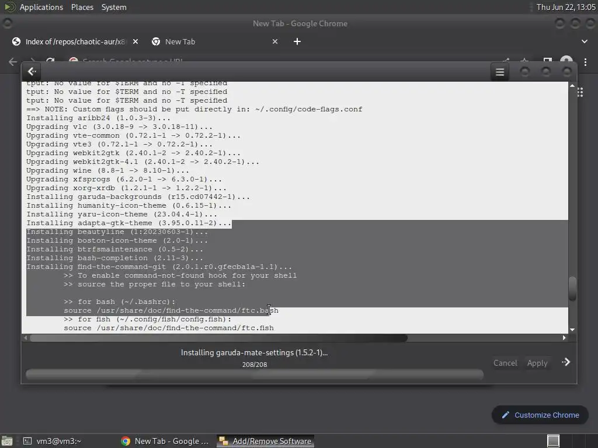Close the 'Index of /repos/chaotic-aur' Chrome tab
The image size is (598, 448).
click(x=135, y=41)
